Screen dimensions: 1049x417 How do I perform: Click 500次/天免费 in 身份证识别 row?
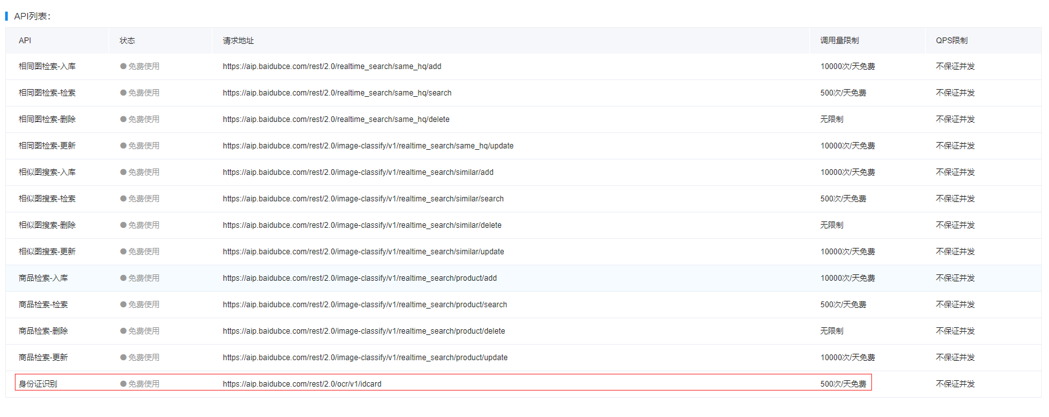844,384
